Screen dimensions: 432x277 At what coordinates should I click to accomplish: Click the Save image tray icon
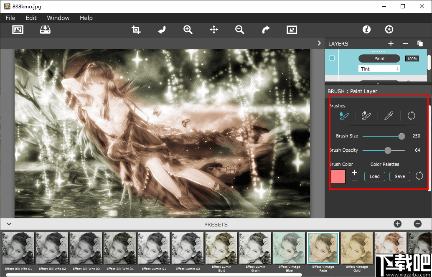pos(45,30)
